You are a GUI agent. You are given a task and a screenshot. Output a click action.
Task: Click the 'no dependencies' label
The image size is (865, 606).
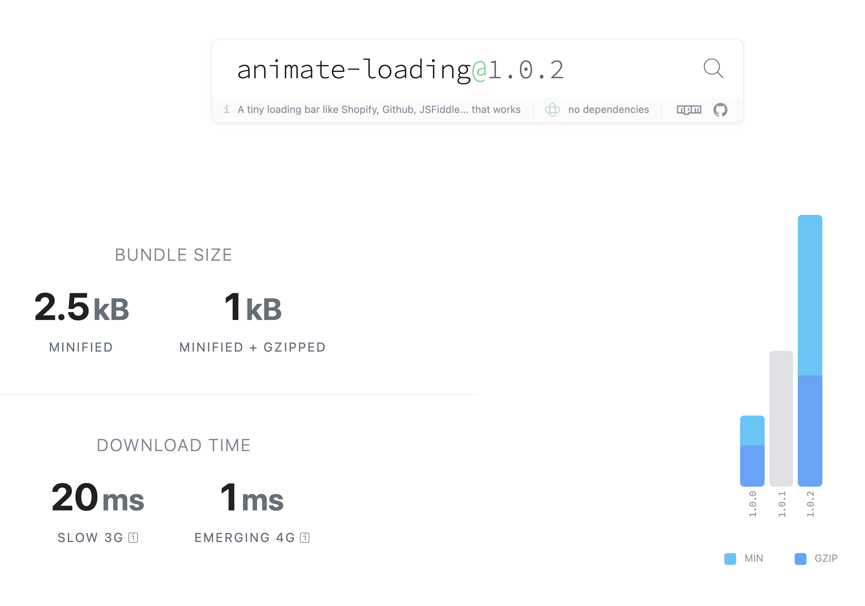[608, 110]
